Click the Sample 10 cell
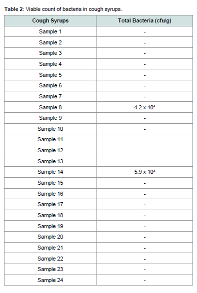This screenshot has height=293, width=197. click(x=50, y=129)
